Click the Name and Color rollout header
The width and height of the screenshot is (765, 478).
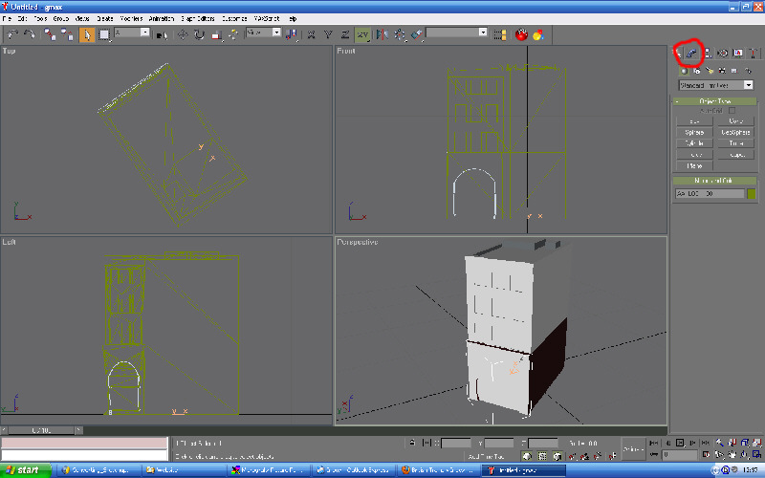(x=714, y=181)
